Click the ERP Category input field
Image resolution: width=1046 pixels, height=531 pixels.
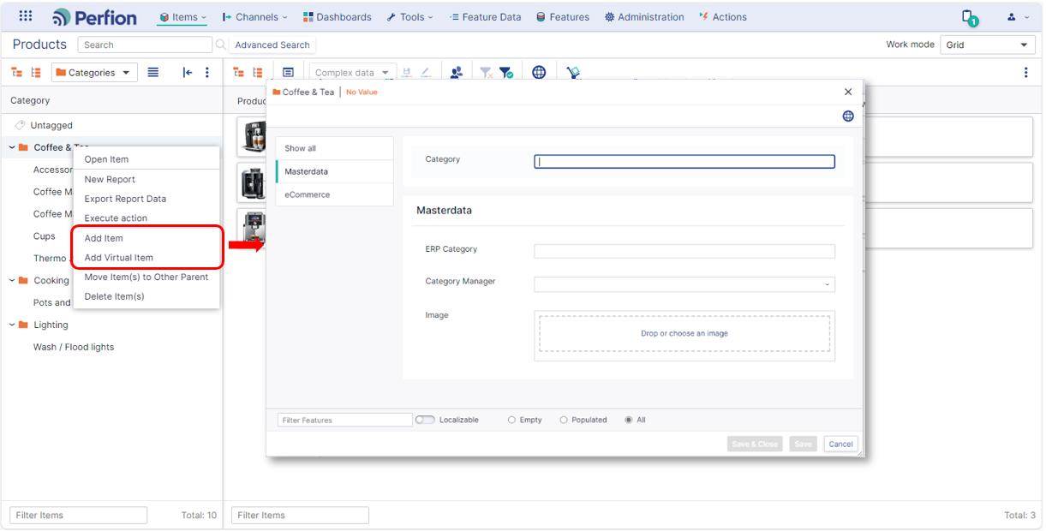[x=684, y=251]
